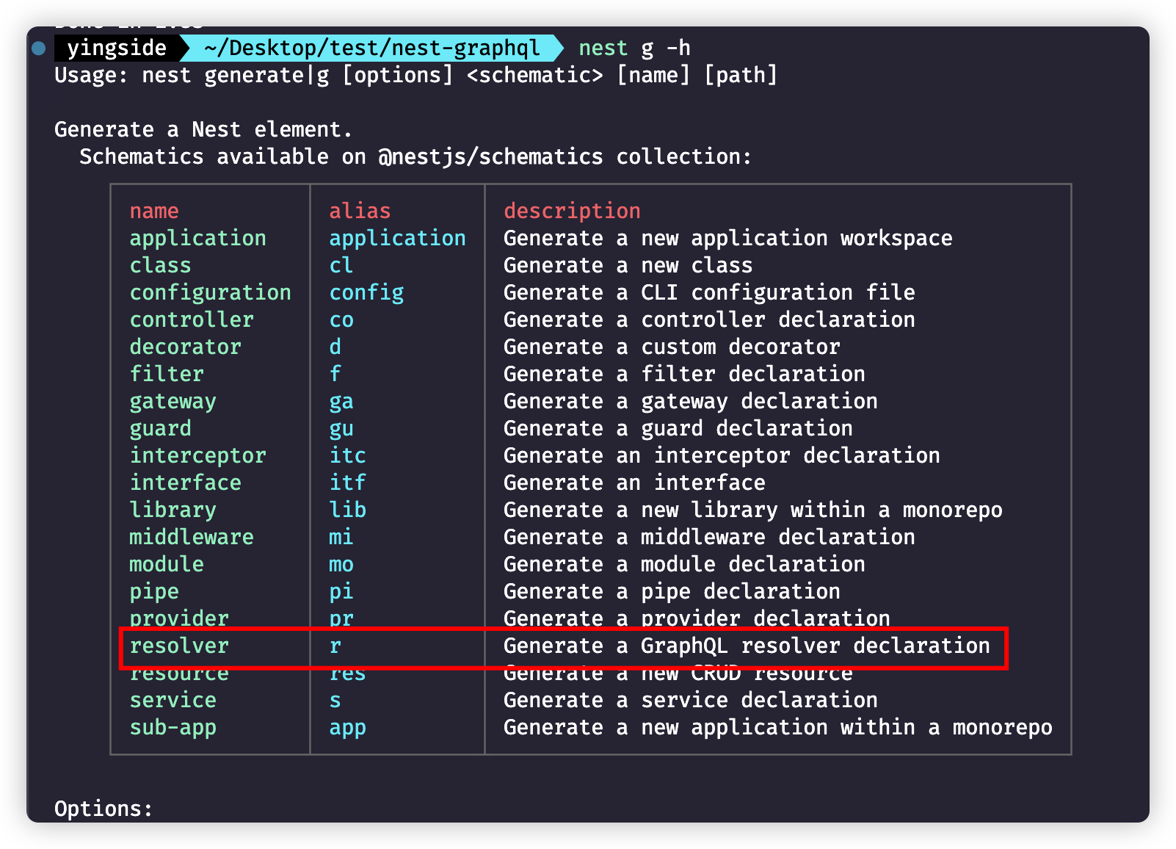1176x849 pixels.
Task: Click the 'Usage: nest generate|g' line
Action: (415, 76)
